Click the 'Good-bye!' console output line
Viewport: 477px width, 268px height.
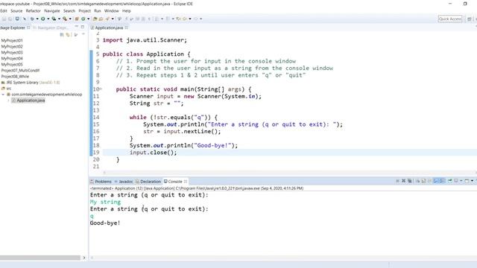coord(105,223)
